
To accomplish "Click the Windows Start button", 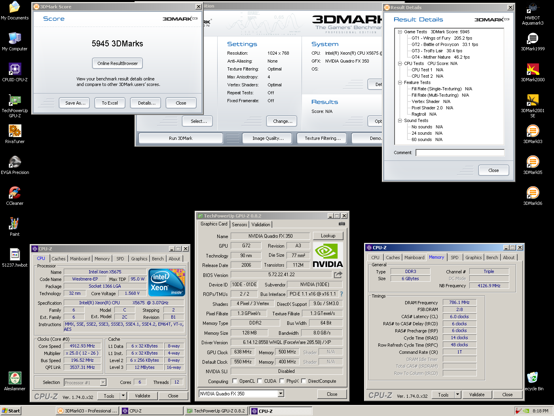I will pyautogui.click(x=11, y=411).
